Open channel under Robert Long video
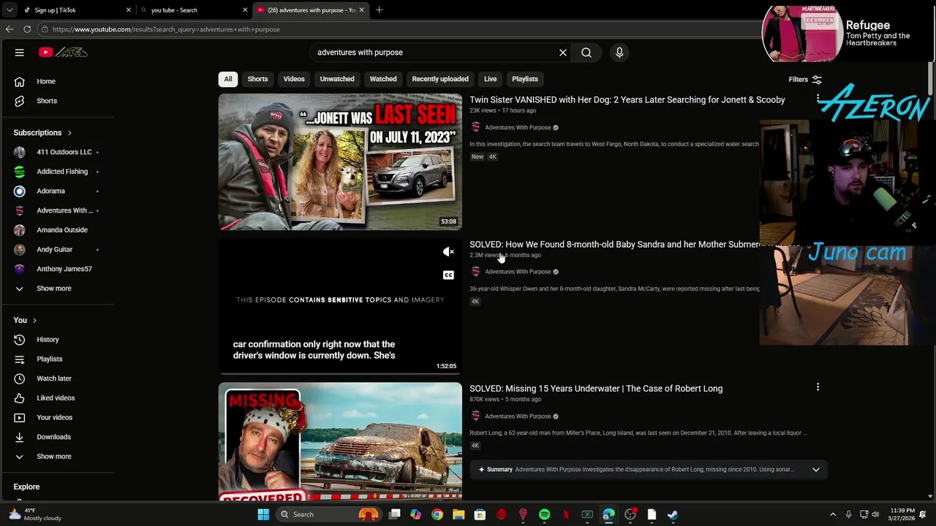This screenshot has width=936, height=526. [x=518, y=416]
